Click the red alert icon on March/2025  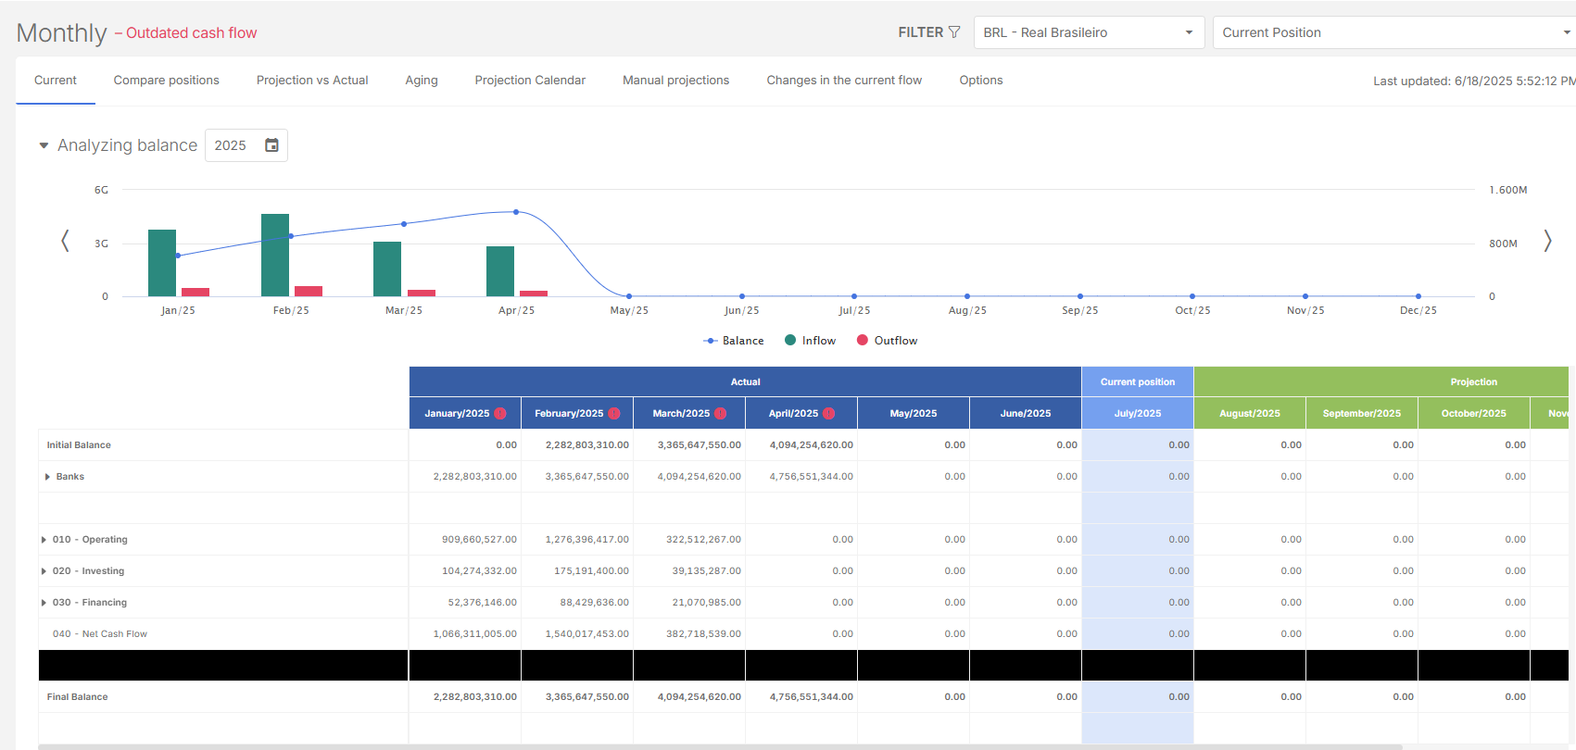pos(720,414)
